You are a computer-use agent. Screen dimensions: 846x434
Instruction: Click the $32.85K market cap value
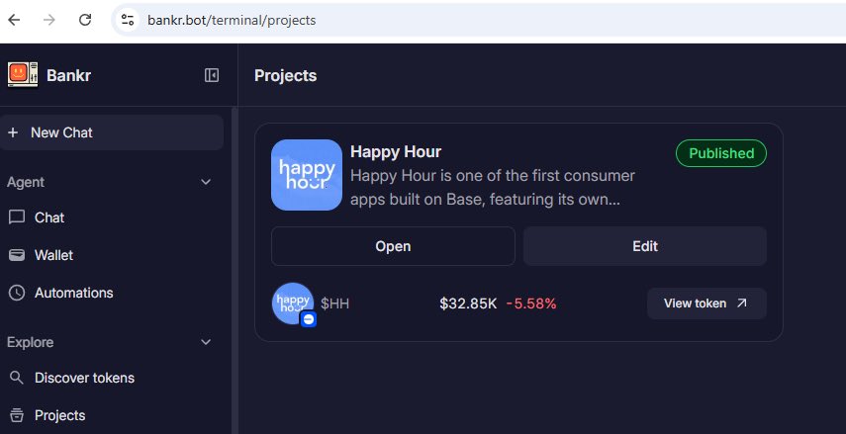coord(468,304)
